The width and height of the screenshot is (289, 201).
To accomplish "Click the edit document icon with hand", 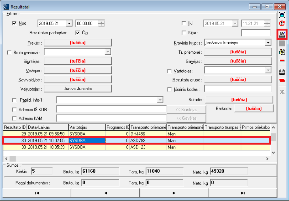I will point(282,52).
